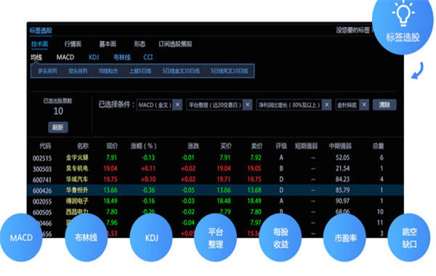This screenshot has width=436, height=276.
Task: Switch to the 行情面 tab
Action: [x=73, y=44]
